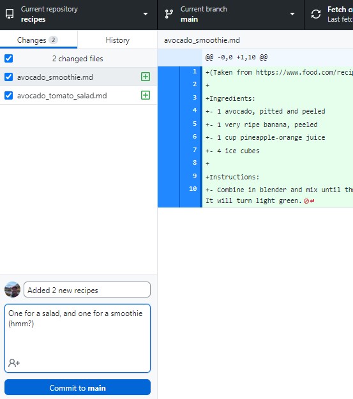Click line number 1 in the diff gutter
The image size is (353, 399).
point(195,72)
